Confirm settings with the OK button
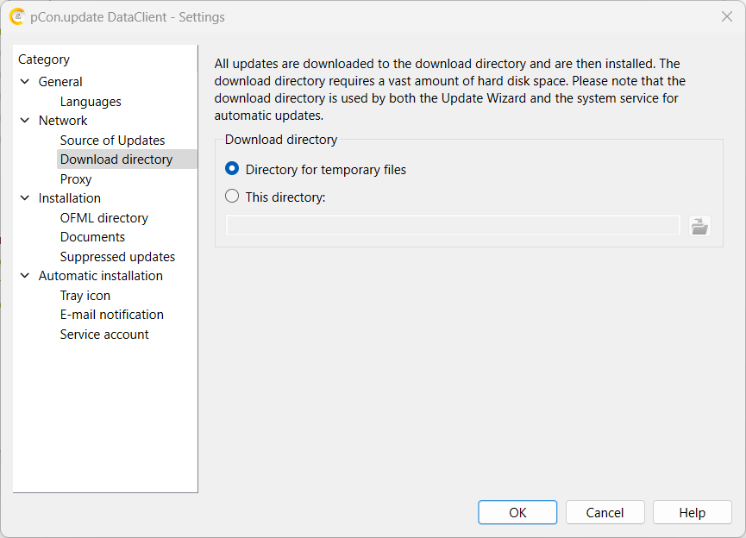The width and height of the screenshot is (746, 538). pos(517,512)
